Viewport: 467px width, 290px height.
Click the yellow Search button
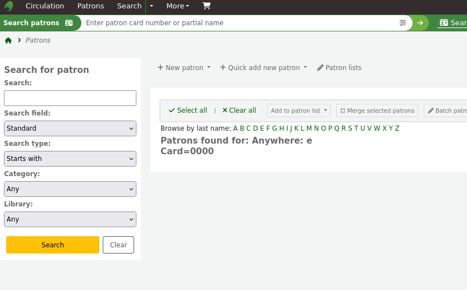[53, 245]
